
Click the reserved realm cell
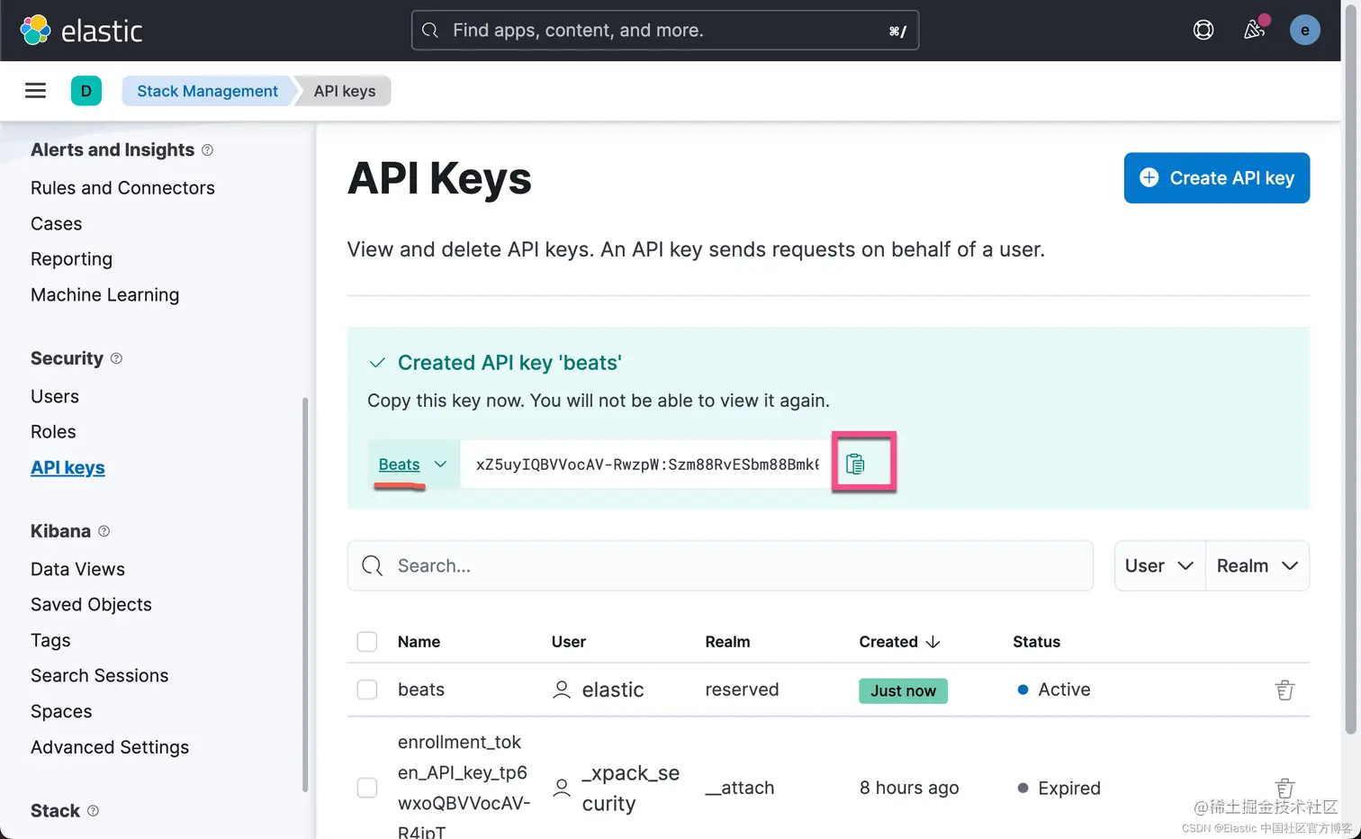tap(742, 690)
